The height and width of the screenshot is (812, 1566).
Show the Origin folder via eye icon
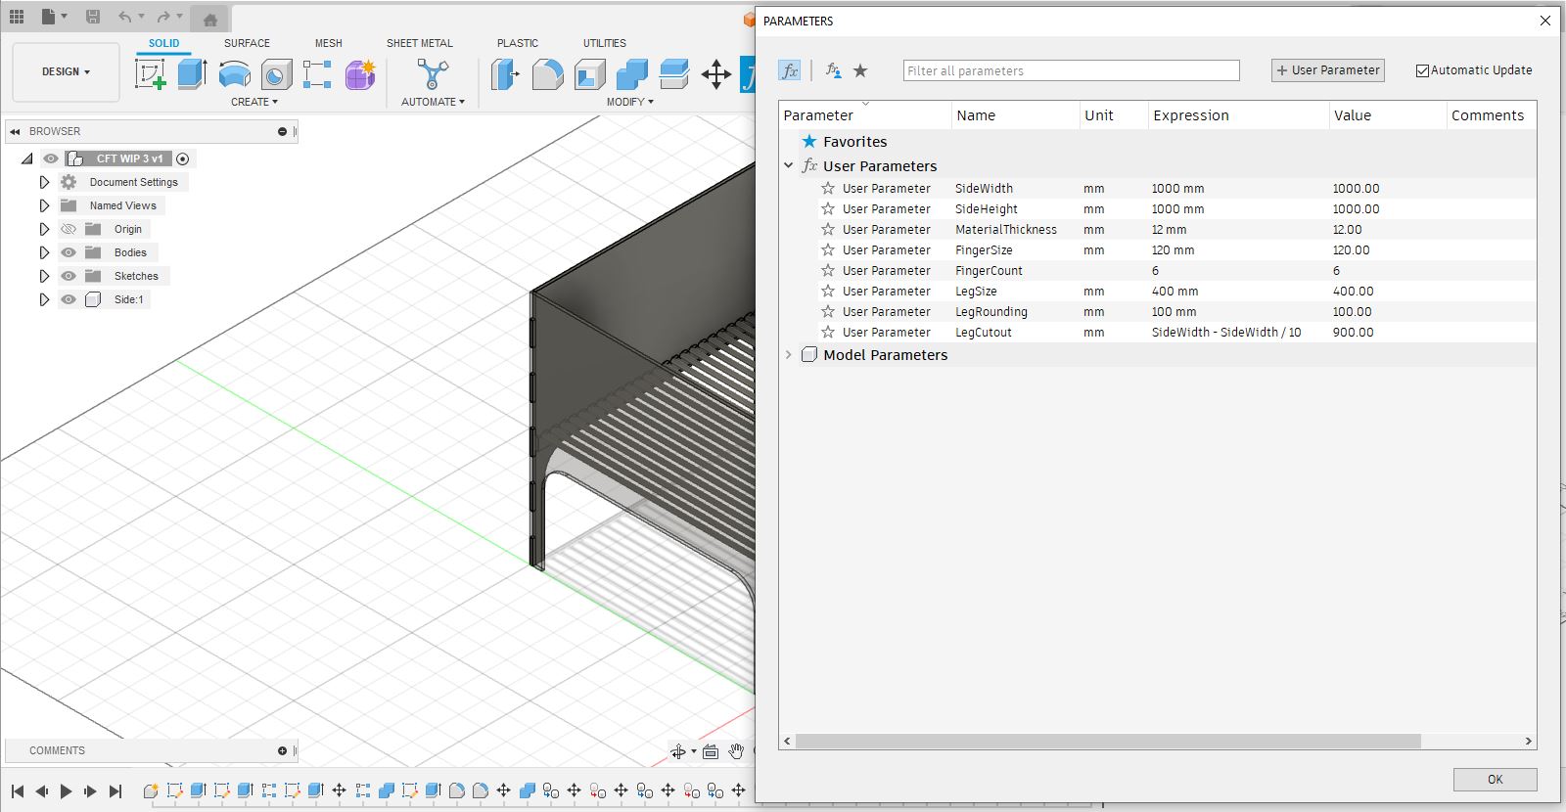pyautogui.click(x=69, y=229)
